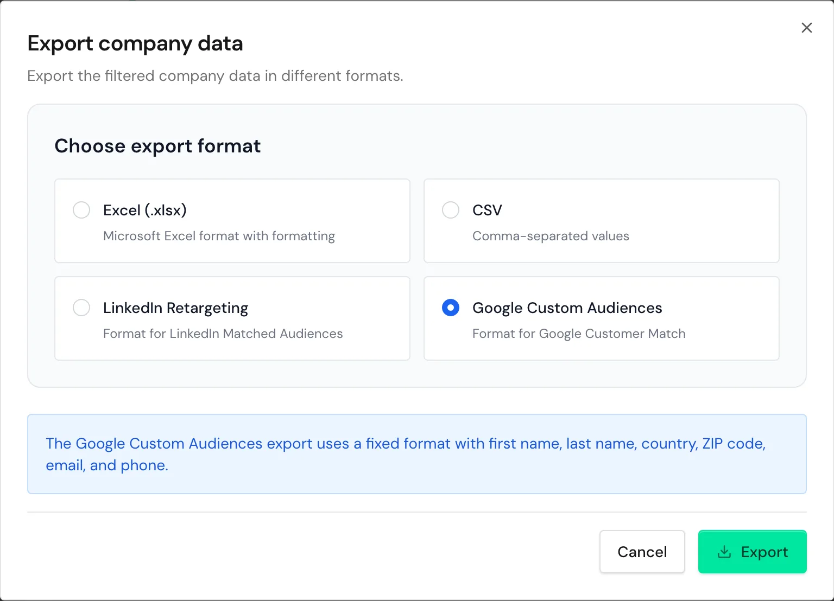
Task: Click the Cancel button
Action: 642,552
